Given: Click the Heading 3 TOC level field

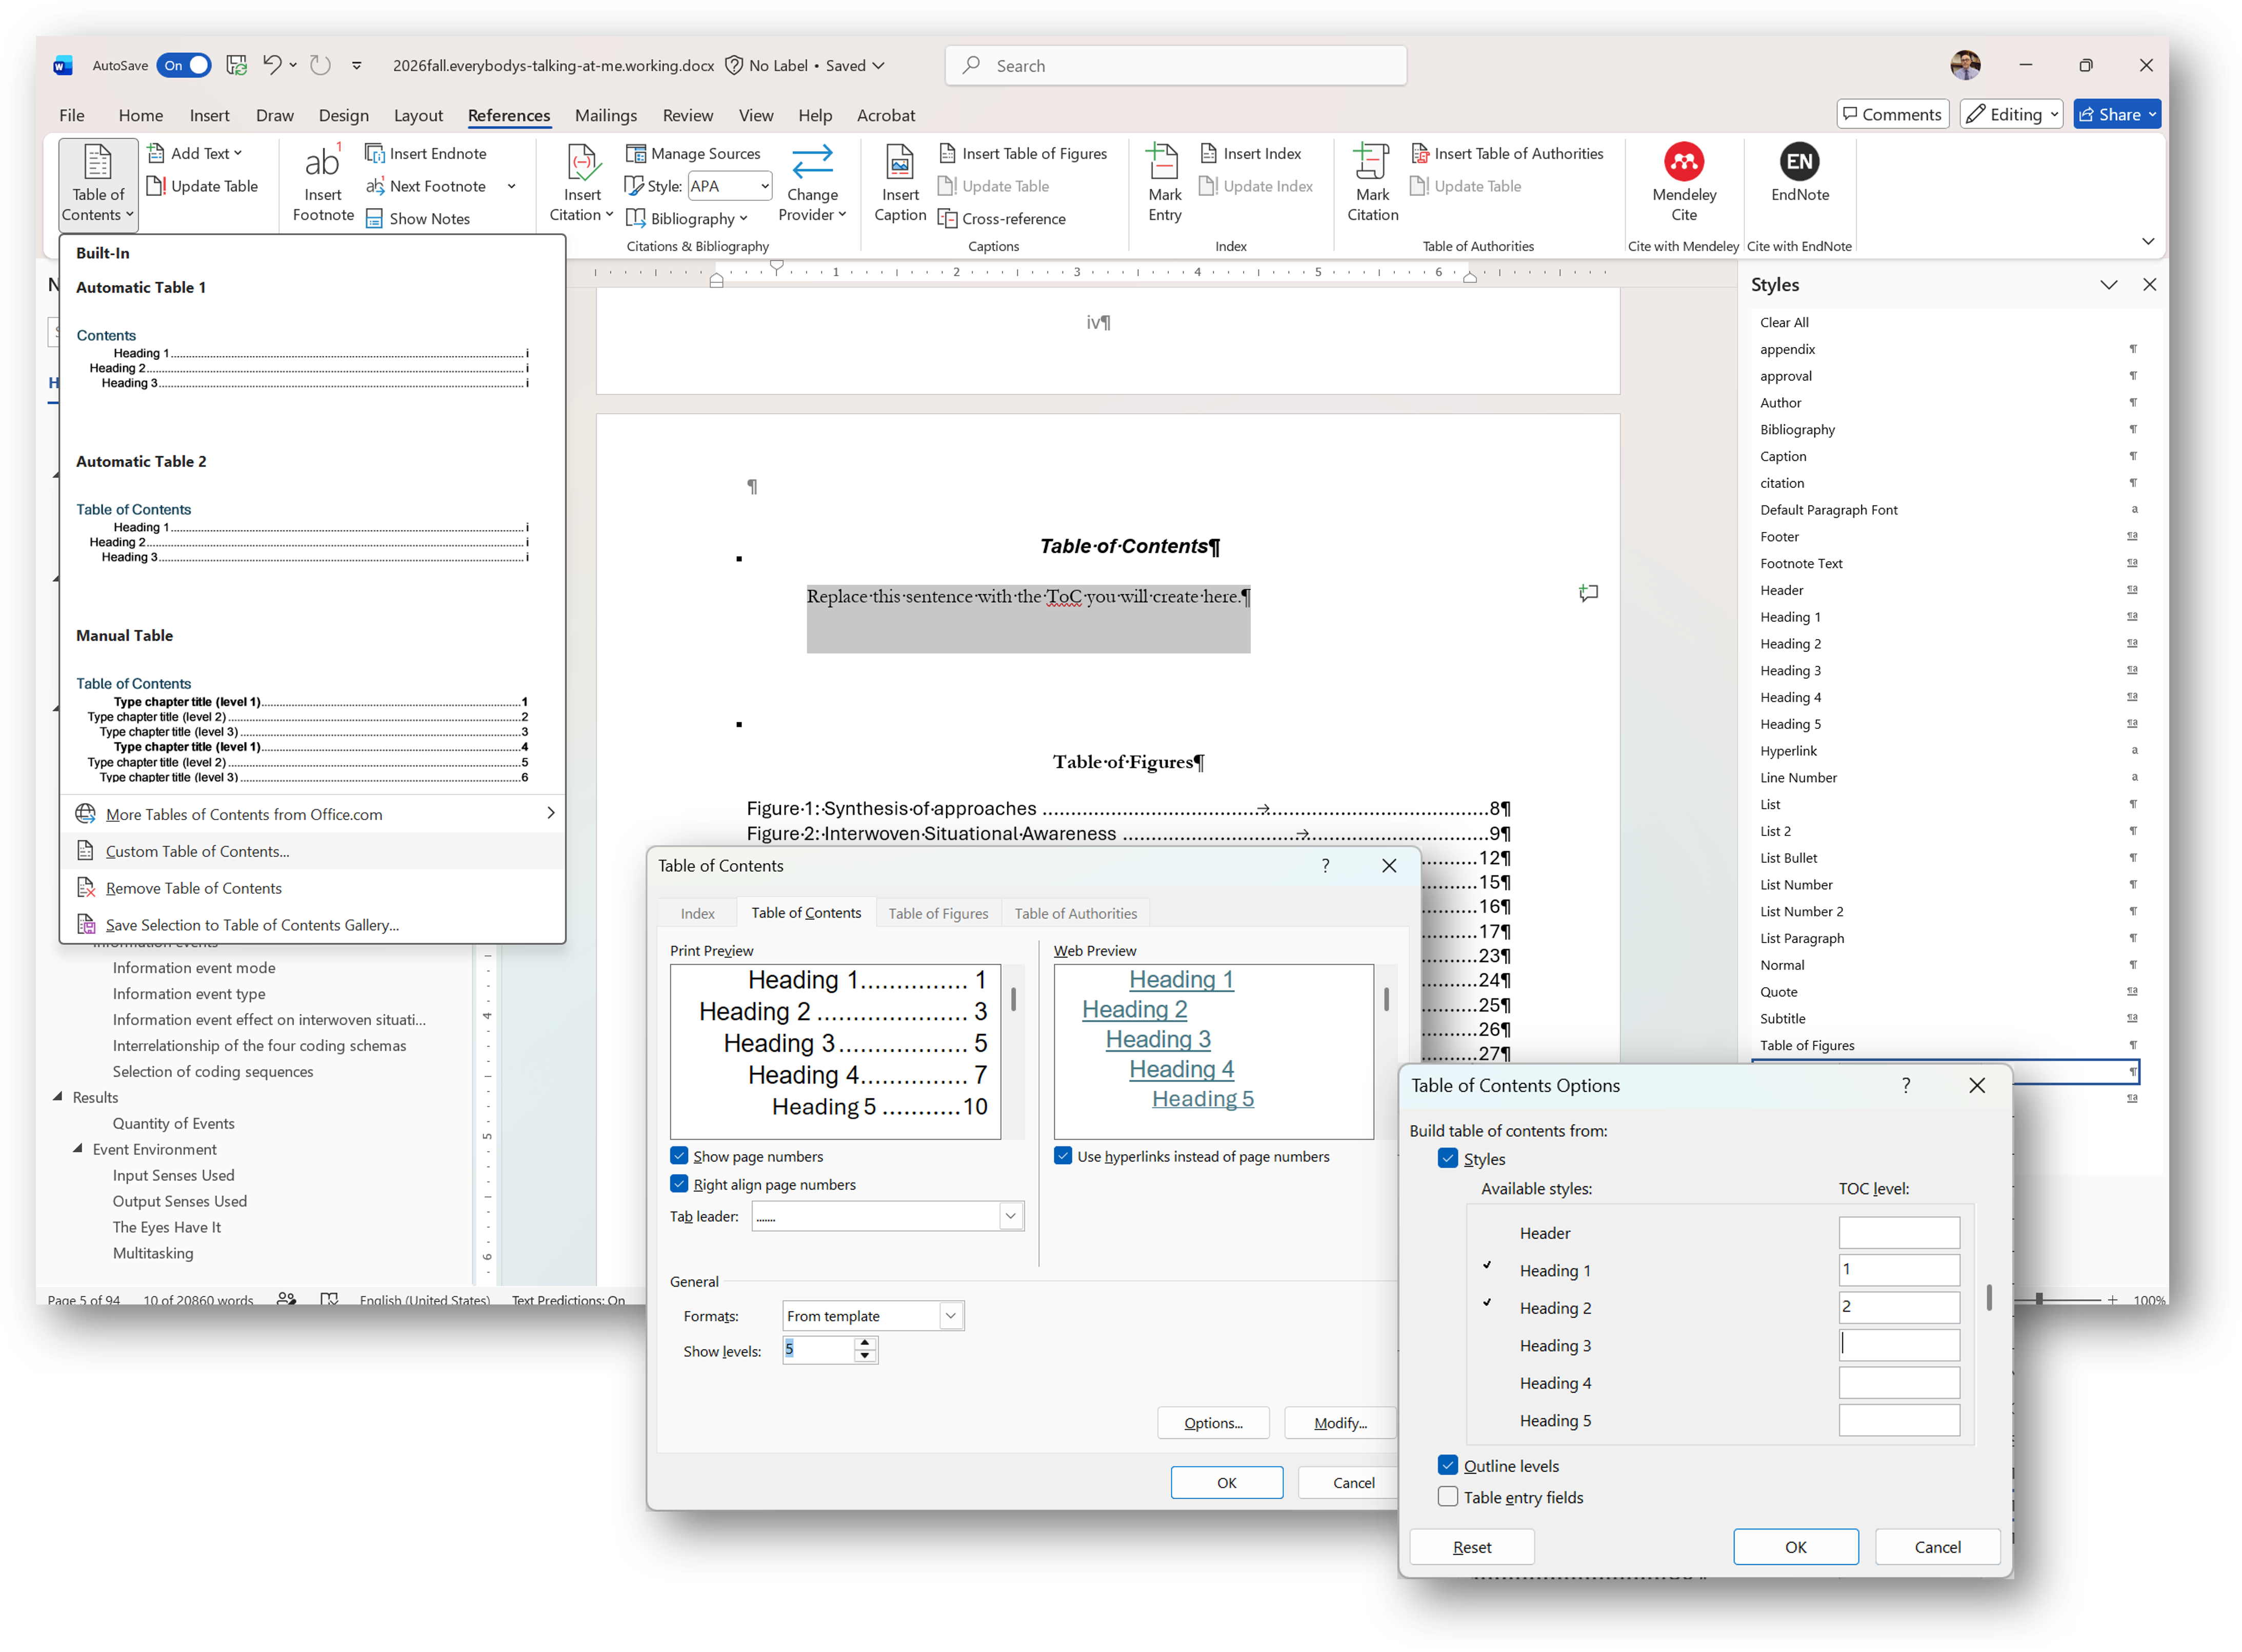Looking at the screenshot, I should (x=1898, y=1345).
